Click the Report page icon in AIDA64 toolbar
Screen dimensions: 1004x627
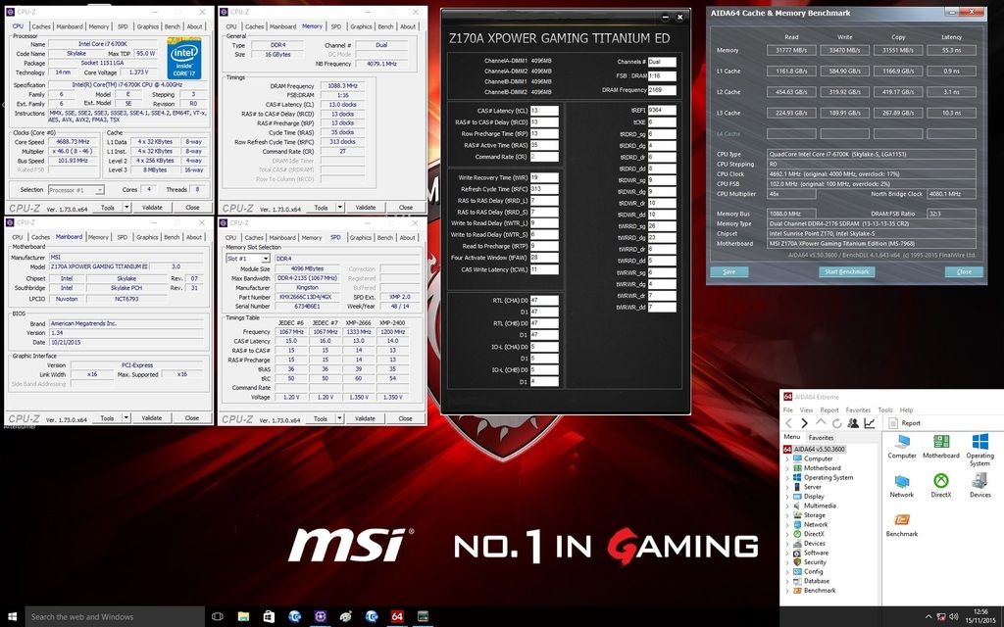pyautogui.click(x=893, y=423)
